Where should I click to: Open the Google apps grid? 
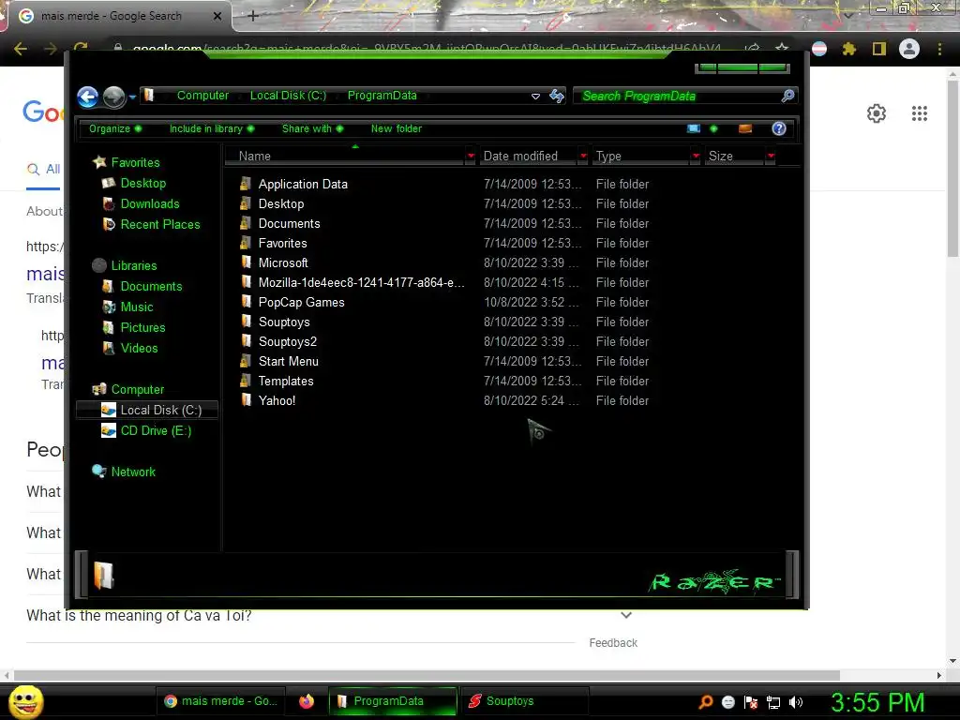(919, 113)
